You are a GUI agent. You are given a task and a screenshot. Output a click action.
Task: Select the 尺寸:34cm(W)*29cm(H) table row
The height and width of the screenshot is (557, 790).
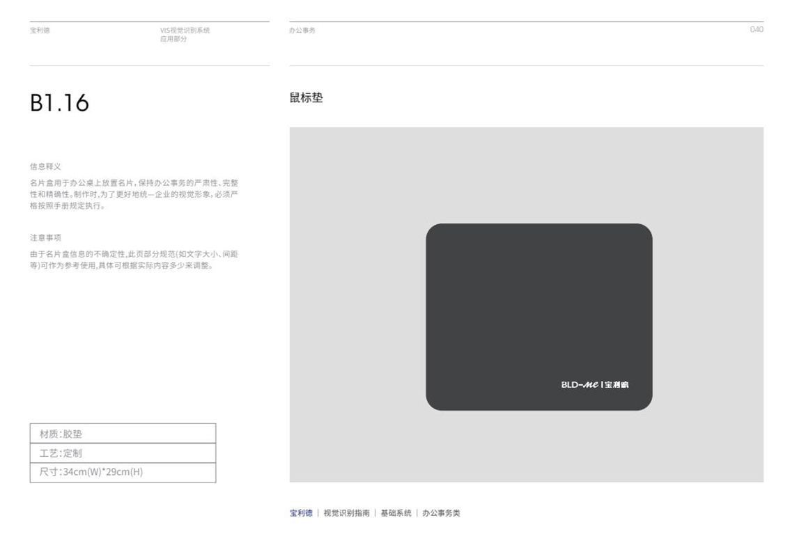(123, 472)
